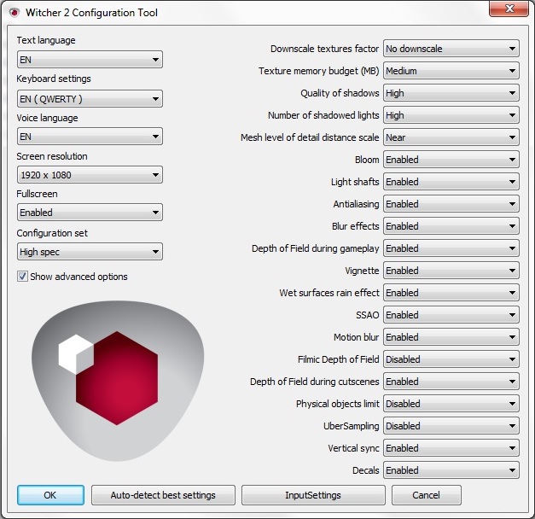
Task: Open Downscale textures factor dropdown
Action: [451, 49]
